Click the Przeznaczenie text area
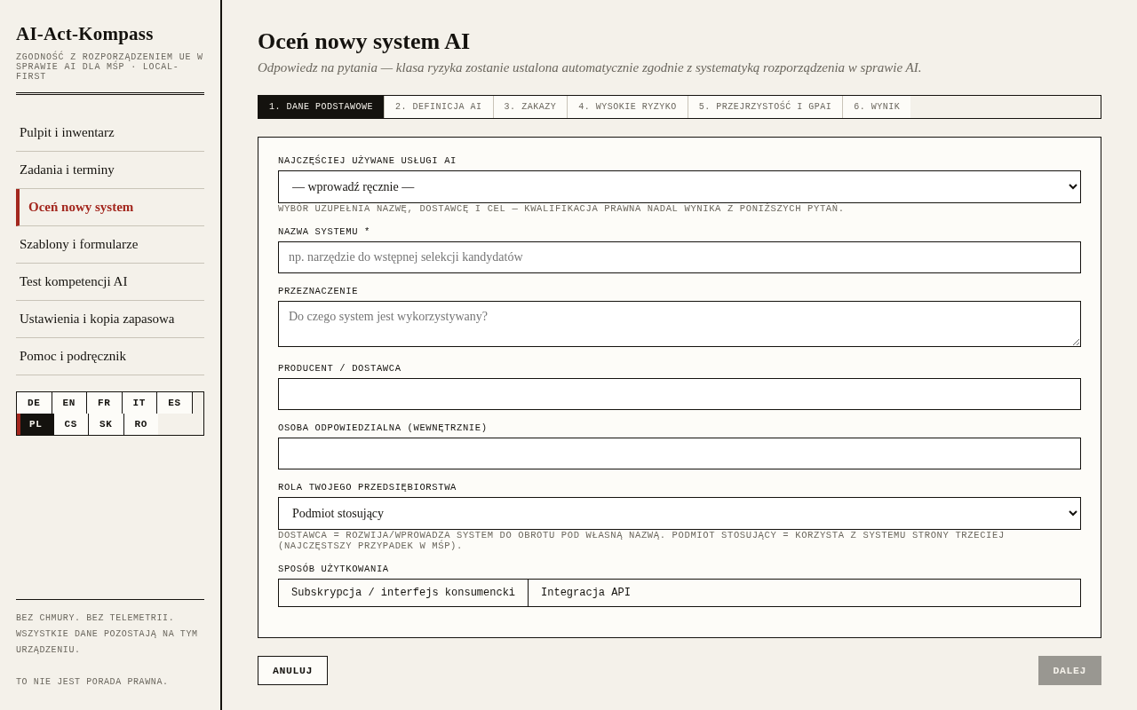1137x710 pixels. point(680,324)
